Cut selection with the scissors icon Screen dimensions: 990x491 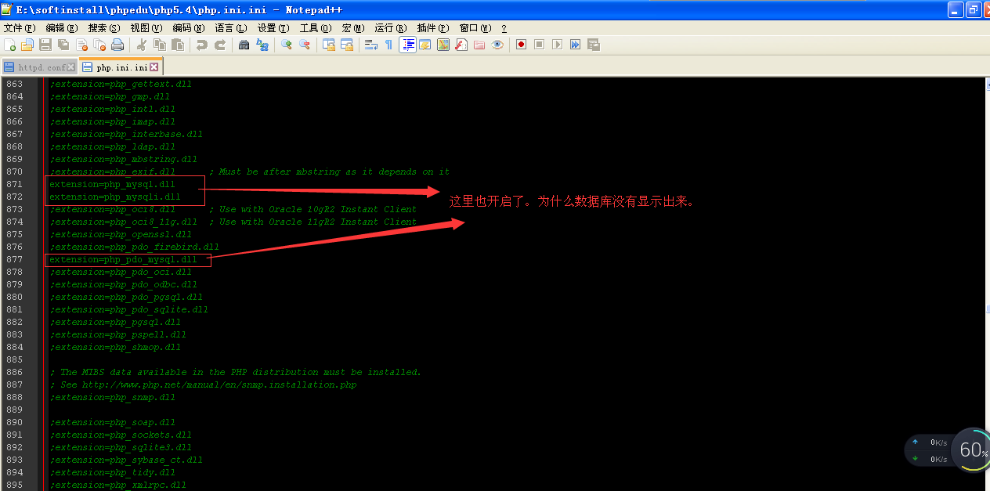[x=142, y=45]
